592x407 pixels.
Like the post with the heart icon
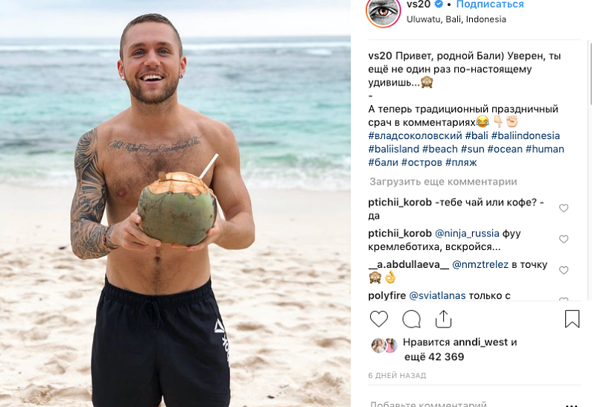(379, 319)
